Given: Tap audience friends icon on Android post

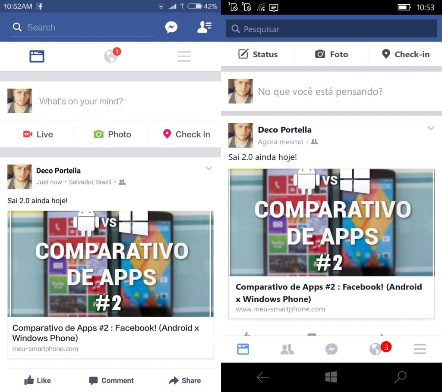Looking at the screenshot, I should [x=122, y=182].
